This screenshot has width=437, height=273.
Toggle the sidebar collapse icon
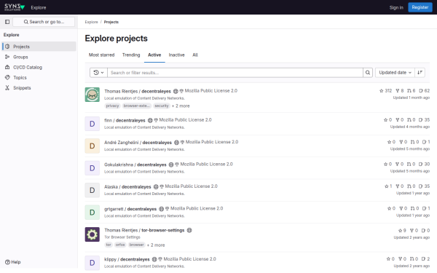(x=7, y=22)
